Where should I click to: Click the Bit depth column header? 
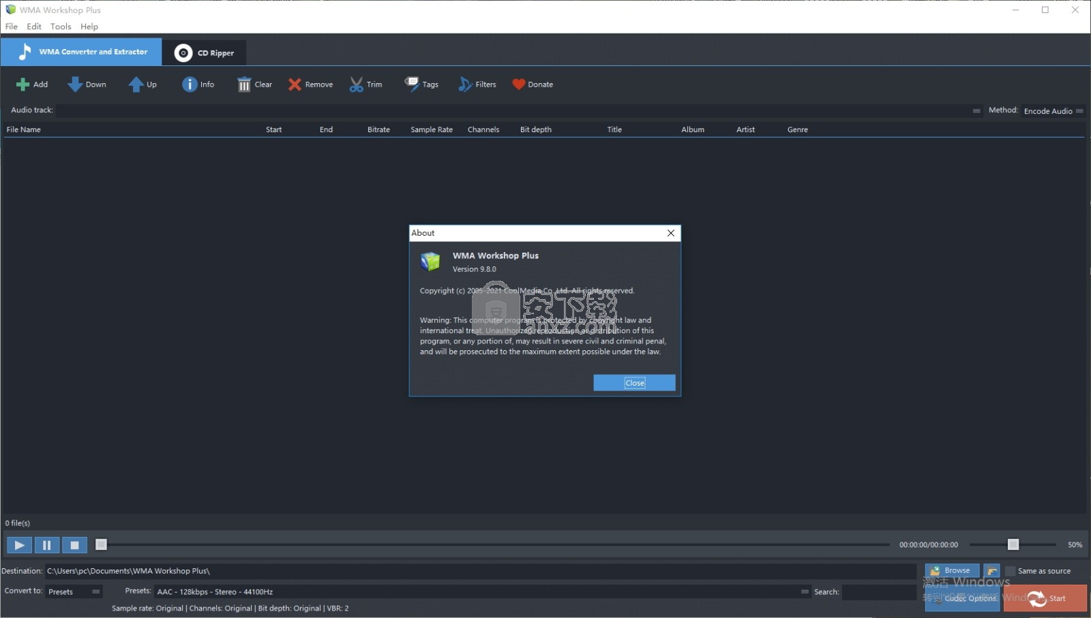coord(536,129)
